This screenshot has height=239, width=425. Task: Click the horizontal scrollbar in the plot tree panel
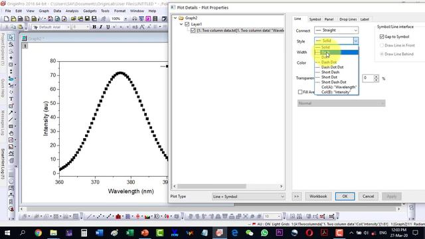click(211, 186)
